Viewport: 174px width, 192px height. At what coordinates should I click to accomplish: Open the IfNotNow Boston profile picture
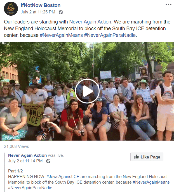click(11, 9)
